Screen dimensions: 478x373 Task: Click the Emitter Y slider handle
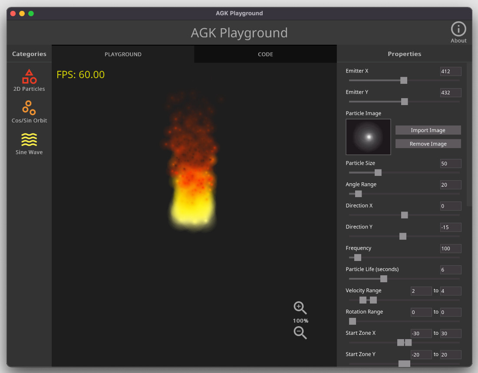404,102
